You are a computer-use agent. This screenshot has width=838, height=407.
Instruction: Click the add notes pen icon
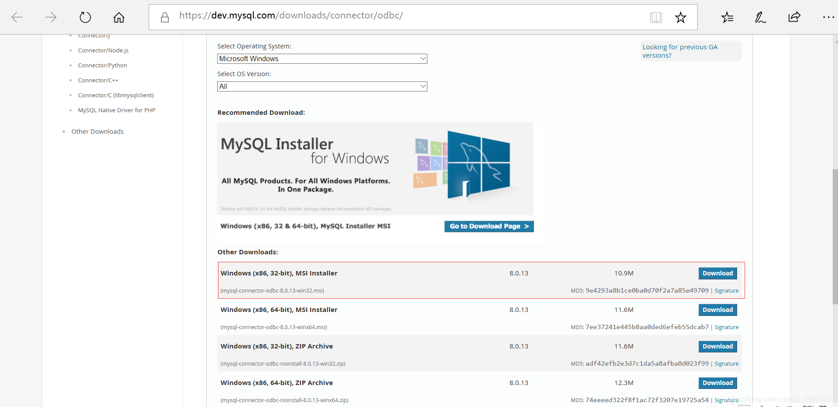coord(760,17)
